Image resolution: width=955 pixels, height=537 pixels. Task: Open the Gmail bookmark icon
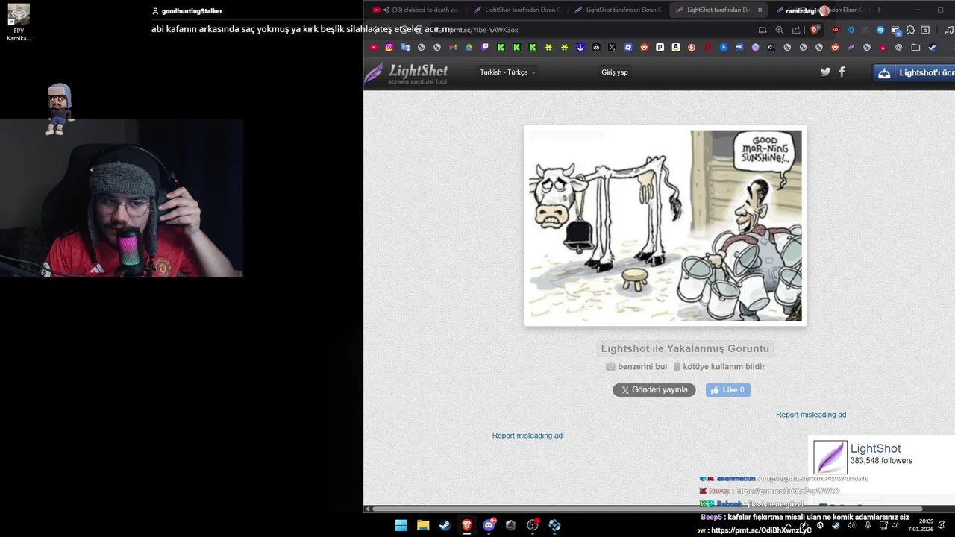click(x=453, y=47)
